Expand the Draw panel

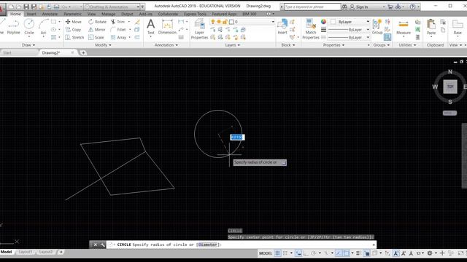click(x=28, y=45)
